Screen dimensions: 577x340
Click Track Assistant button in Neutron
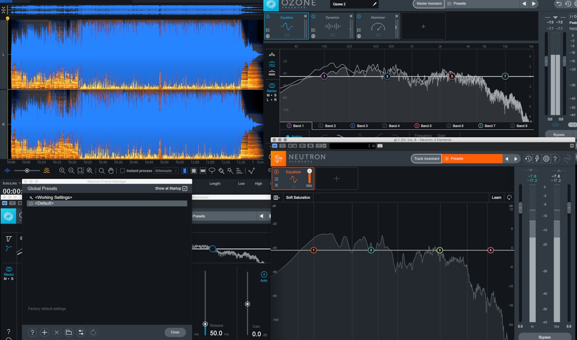[427, 159]
